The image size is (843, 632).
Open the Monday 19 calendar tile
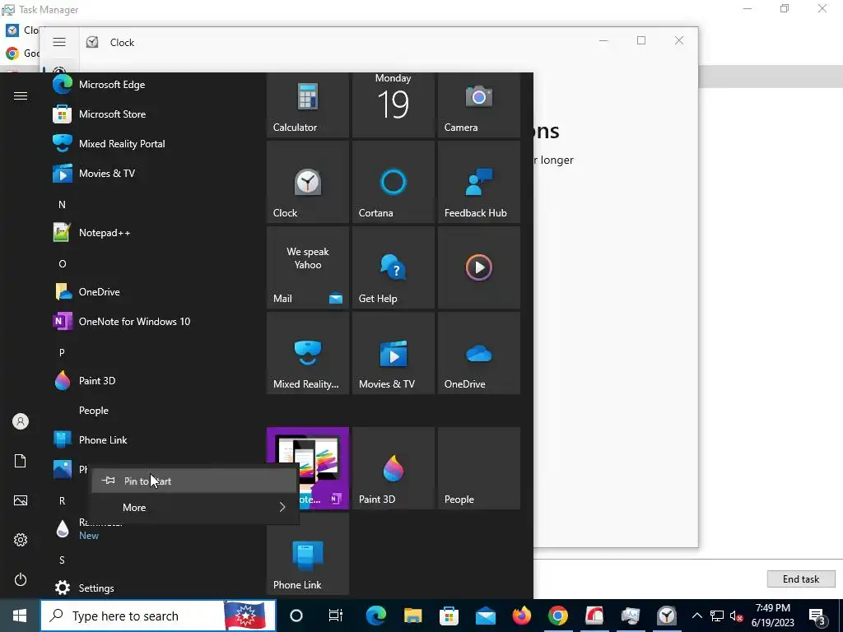point(393,105)
